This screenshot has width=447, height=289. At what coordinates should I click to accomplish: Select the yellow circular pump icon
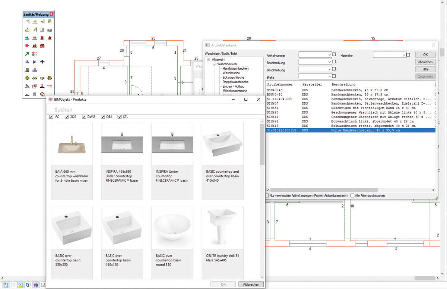coord(27,78)
